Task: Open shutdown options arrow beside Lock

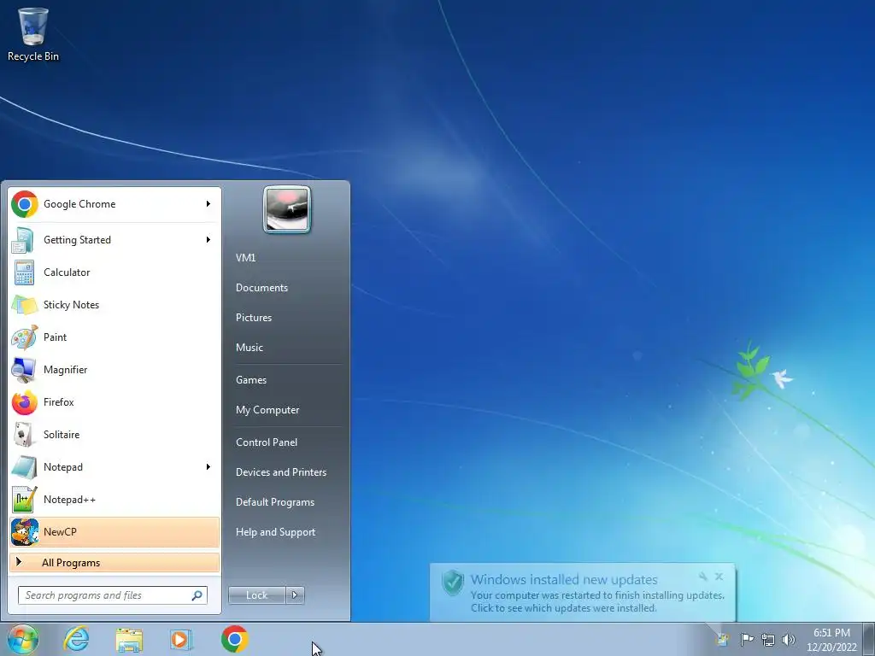Action: coord(295,595)
